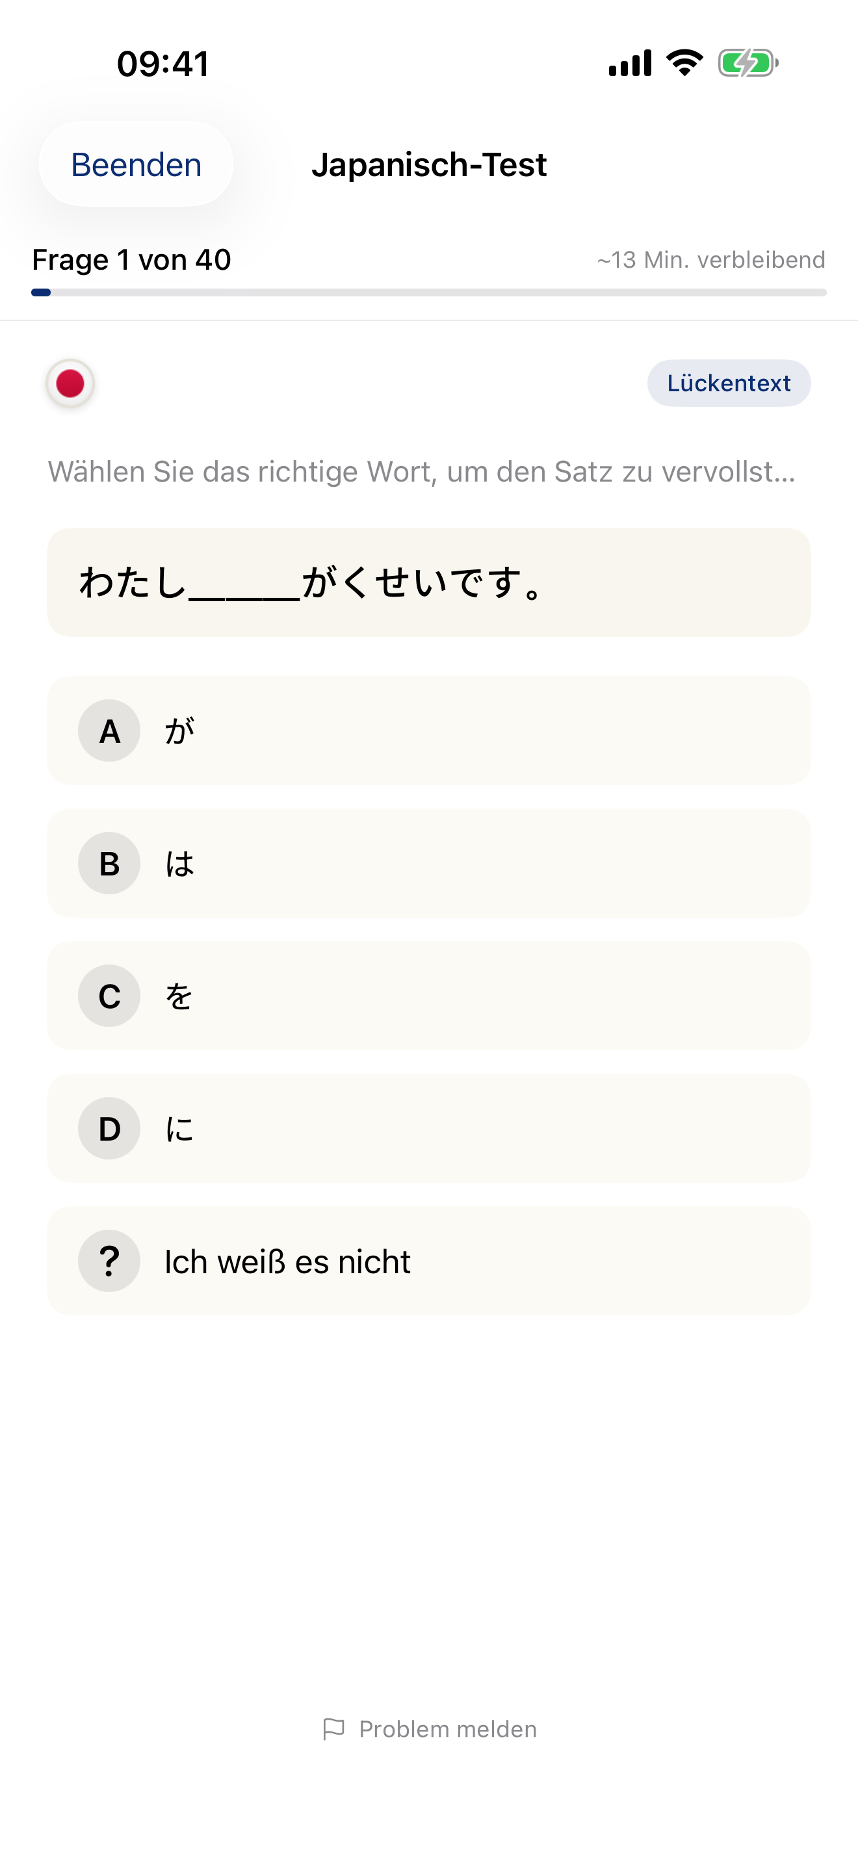Select answer B with particle は
This screenshot has width=858, height=1864.
pyautogui.click(x=429, y=863)
